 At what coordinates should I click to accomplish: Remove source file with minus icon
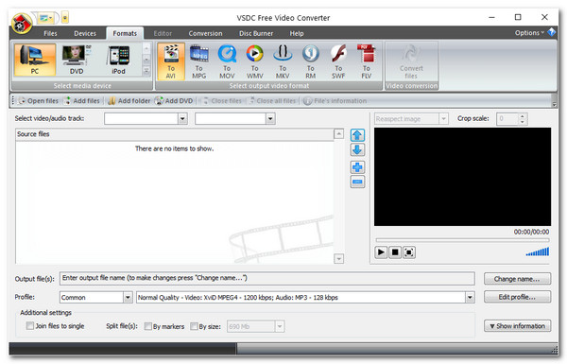coord(357,182)
